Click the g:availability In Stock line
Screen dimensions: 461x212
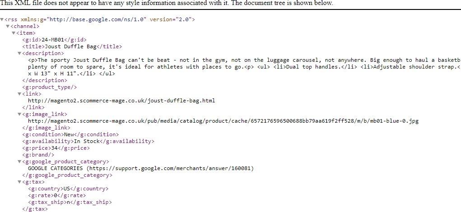88,141
